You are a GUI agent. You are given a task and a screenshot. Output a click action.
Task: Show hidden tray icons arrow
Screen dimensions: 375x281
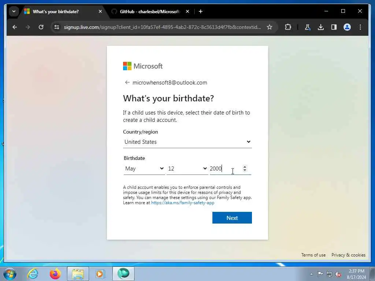click(x=311, y=274)
